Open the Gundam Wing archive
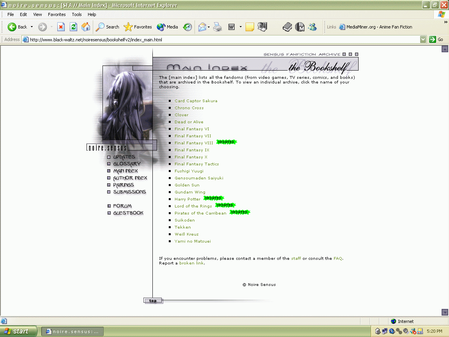Viewport: 449px width, 337px height. pos(190,192)
